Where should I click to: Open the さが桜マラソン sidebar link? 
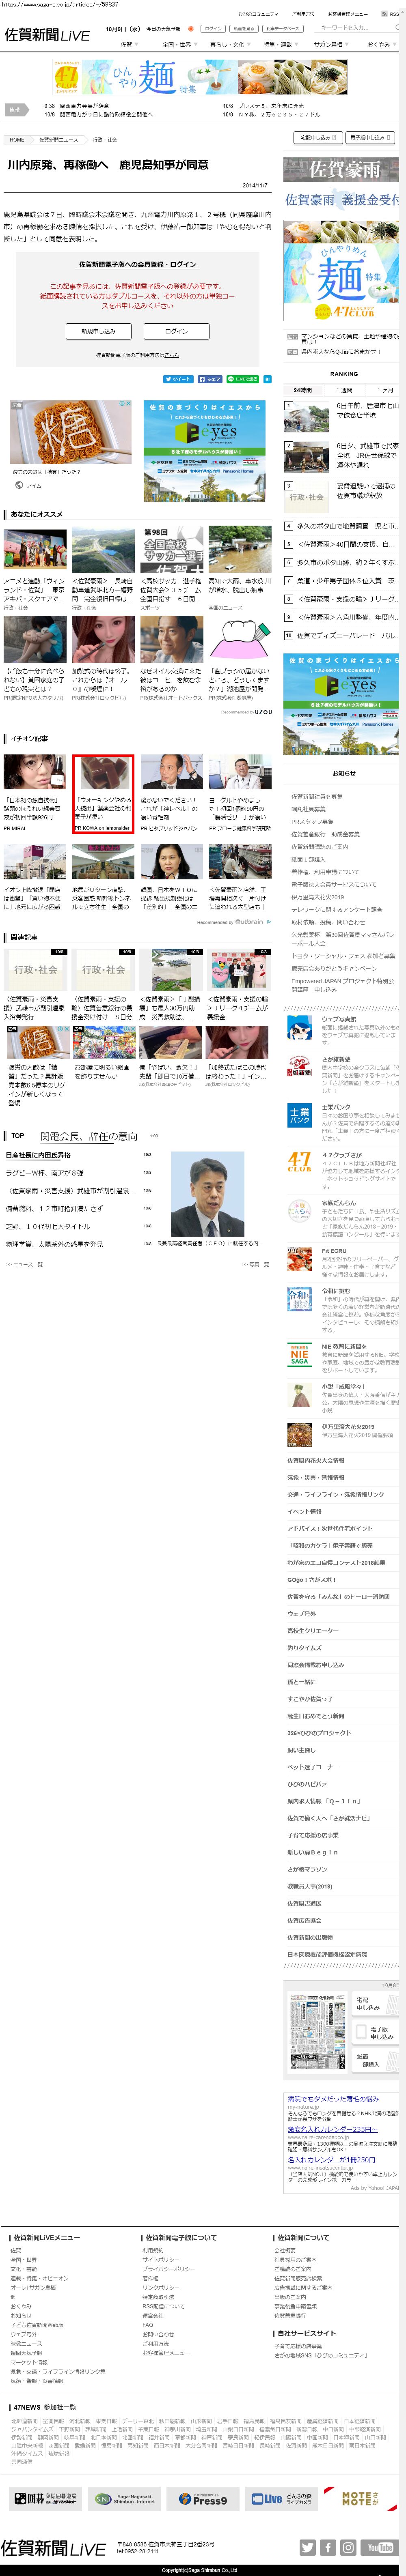(x=306, y=1869)
